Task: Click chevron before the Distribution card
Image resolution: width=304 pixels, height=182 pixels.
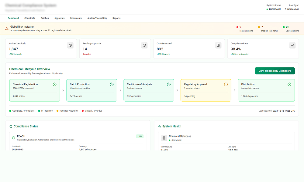Action: 234,90
